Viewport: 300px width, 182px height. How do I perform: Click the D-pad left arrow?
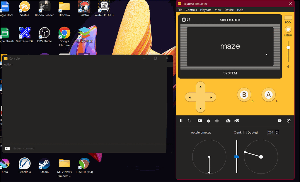190,97
